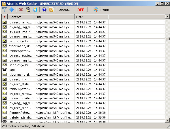170x129 pixels.
Task: Select the ch_reco_statu... contact
Action: coord(20,84)
